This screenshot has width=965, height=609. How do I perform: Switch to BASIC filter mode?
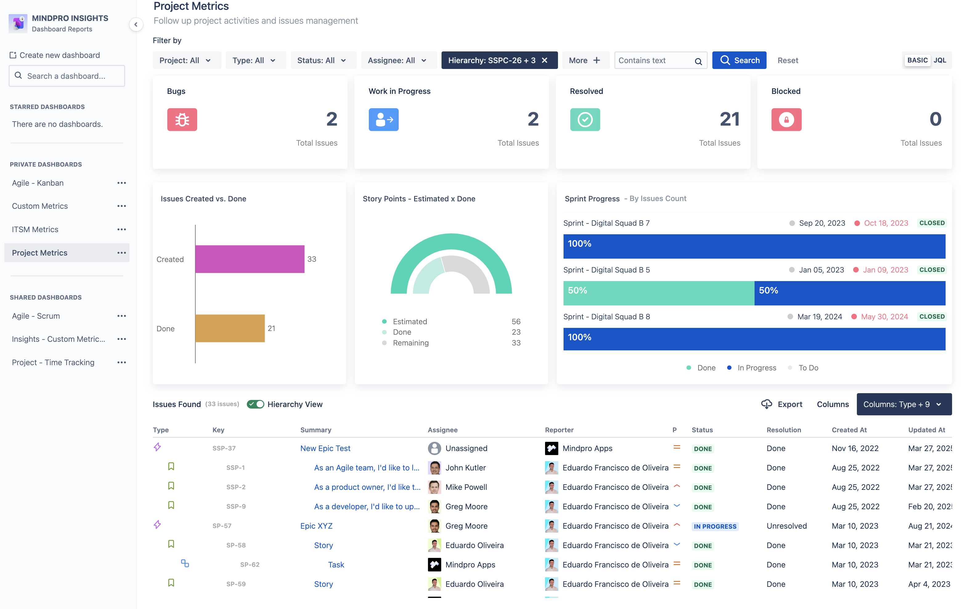pos(917,60)
